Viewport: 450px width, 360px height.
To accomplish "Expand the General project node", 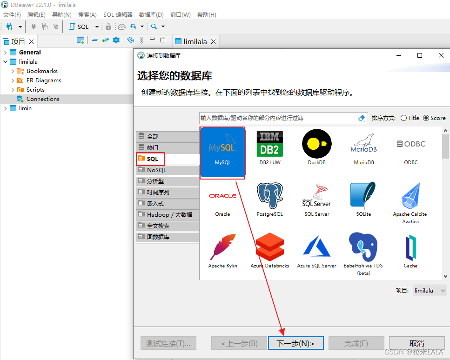I will tap(5, 52).
